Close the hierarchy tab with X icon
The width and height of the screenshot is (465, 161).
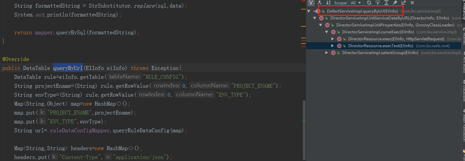click(x=412, y=3)
